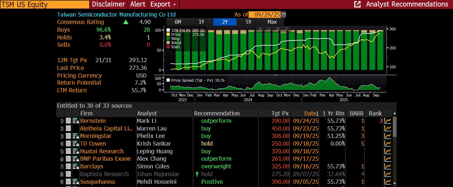Click the TSM US Equity ticker field

[x=45, y=4]
